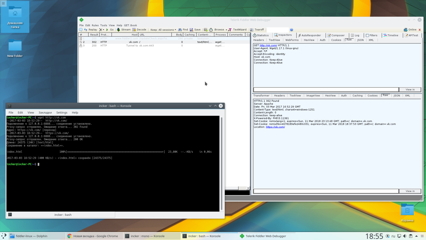
Task: Click the Online globe status icon
Action: [406, 30]
